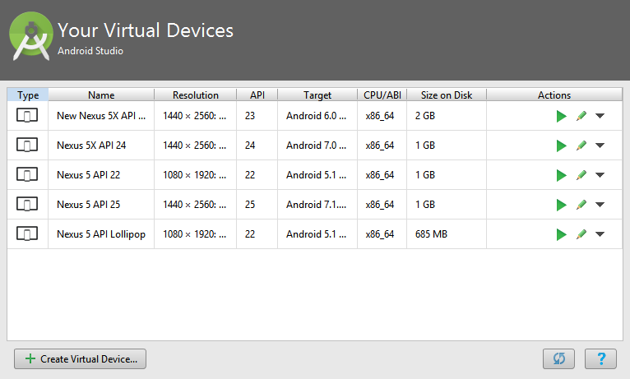Sort by Size on Disk column header
Image resolution: width=630 pixels, height=379 pixels.
click(x=447, y=95)
